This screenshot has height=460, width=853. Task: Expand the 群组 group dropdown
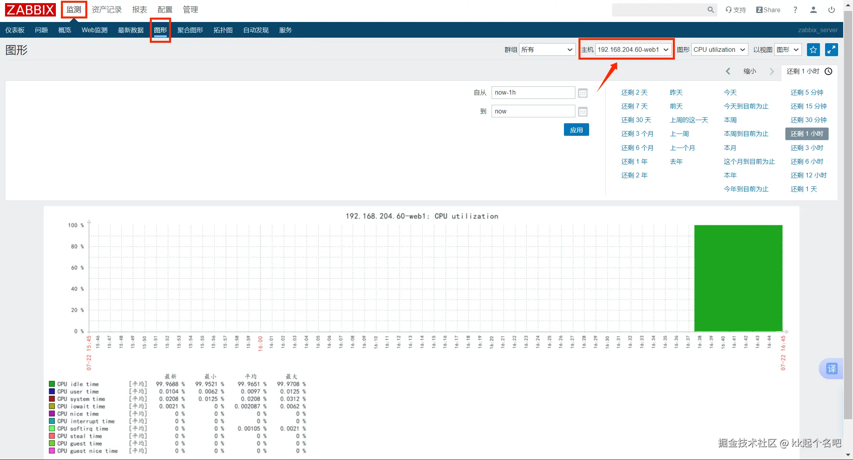(547, 50)
